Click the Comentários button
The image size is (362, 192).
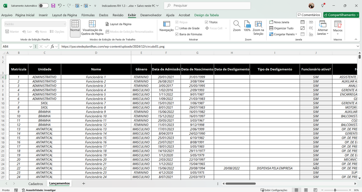(309, 15)
